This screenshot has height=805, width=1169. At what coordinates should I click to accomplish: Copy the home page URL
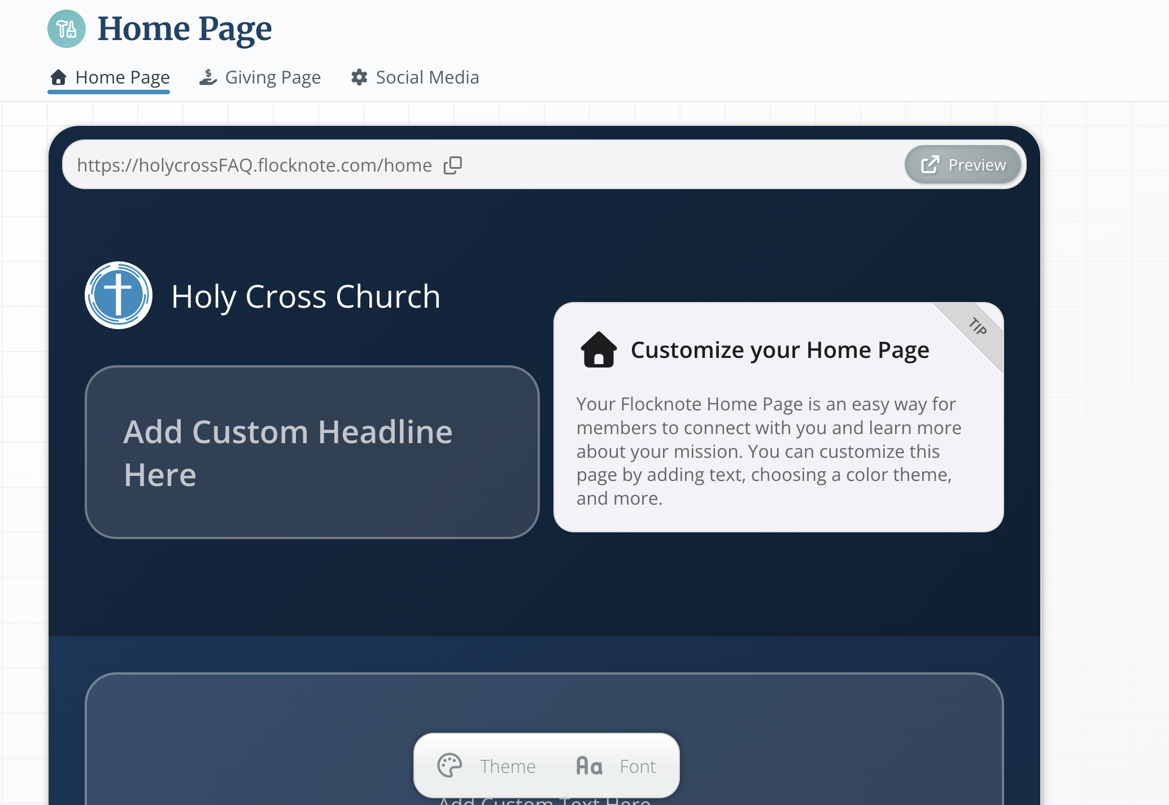point(453,165)
